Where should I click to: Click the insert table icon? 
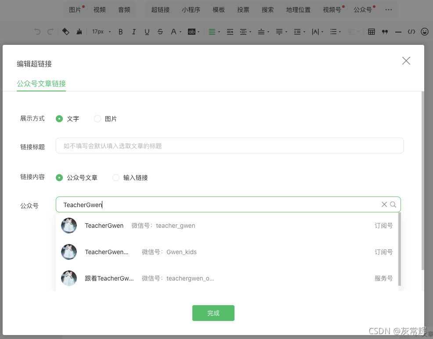pyautogui.click(x=372, y=32)
